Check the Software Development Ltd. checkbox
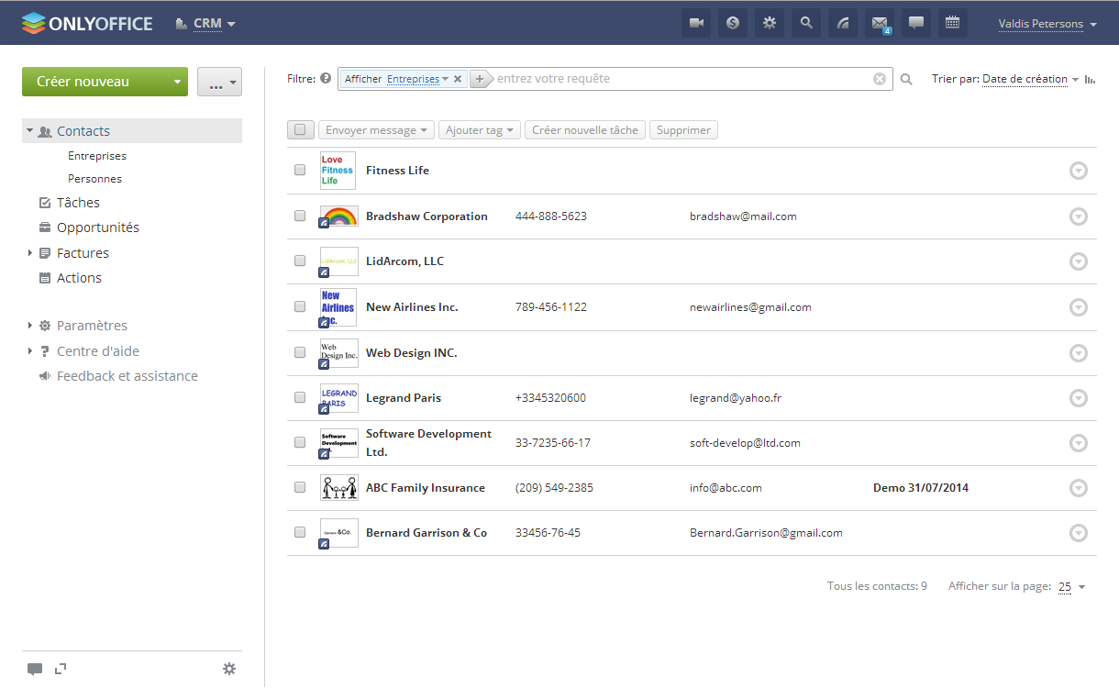This screenshot has width=1119, height=688. (x=300, y=442)
